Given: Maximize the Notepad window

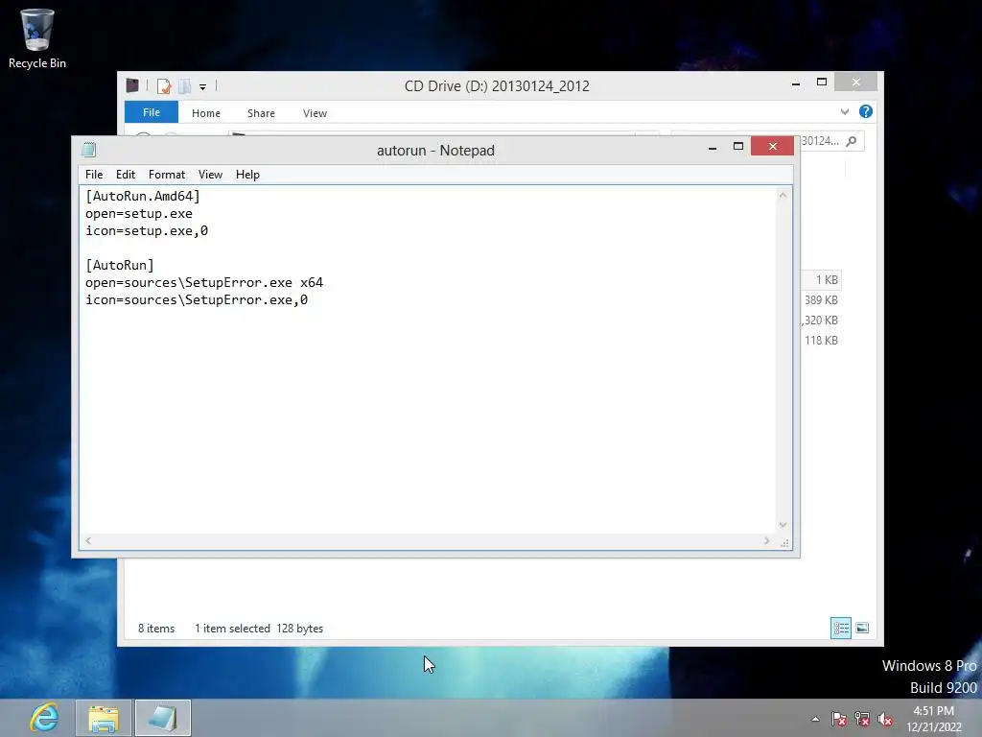Looking at the screenshot, I should point(738,146).
